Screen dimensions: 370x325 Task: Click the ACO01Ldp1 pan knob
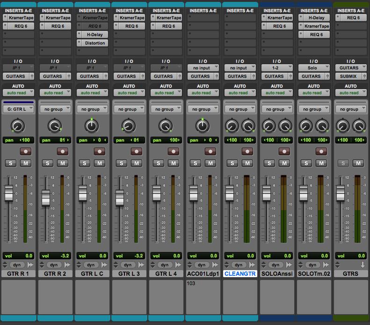[203, 126]
